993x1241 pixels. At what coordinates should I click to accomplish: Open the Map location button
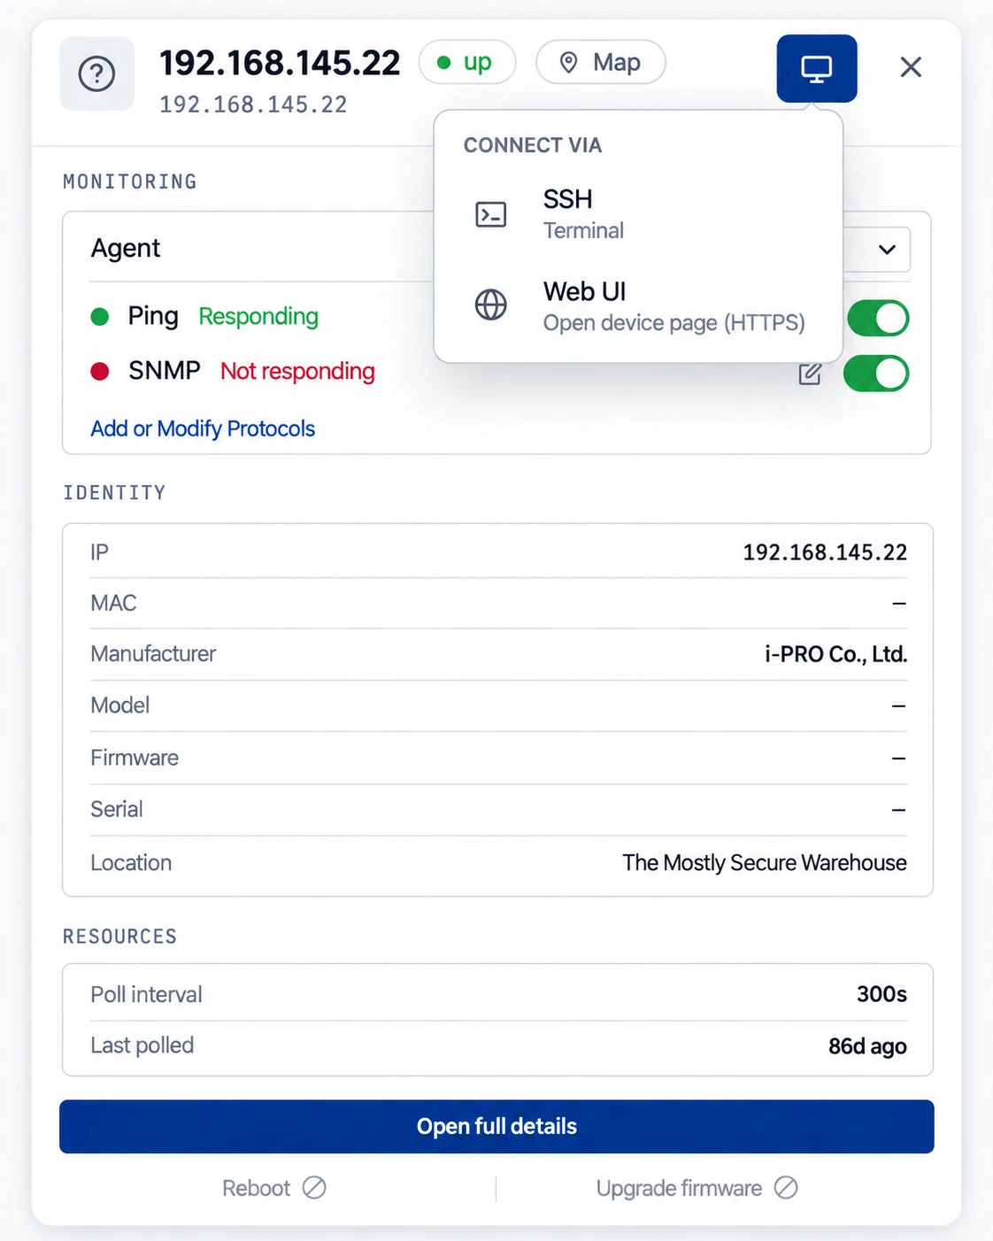pos(601,62)
